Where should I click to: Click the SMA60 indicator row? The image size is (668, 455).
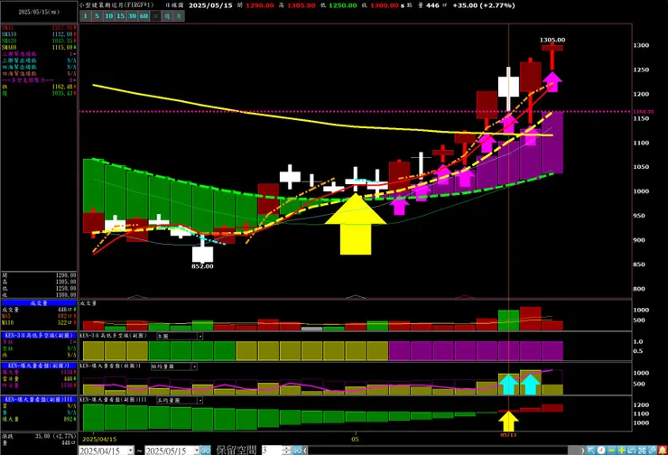(x=39, y=47)
